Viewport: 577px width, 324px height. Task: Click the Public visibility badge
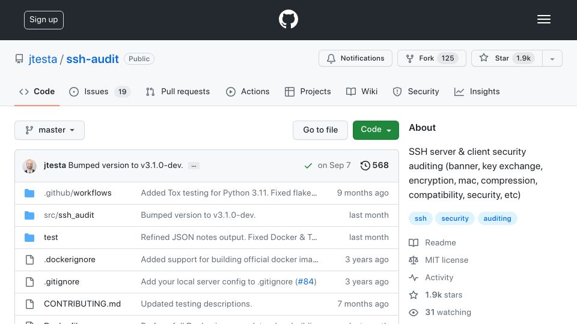pos(139,59)
